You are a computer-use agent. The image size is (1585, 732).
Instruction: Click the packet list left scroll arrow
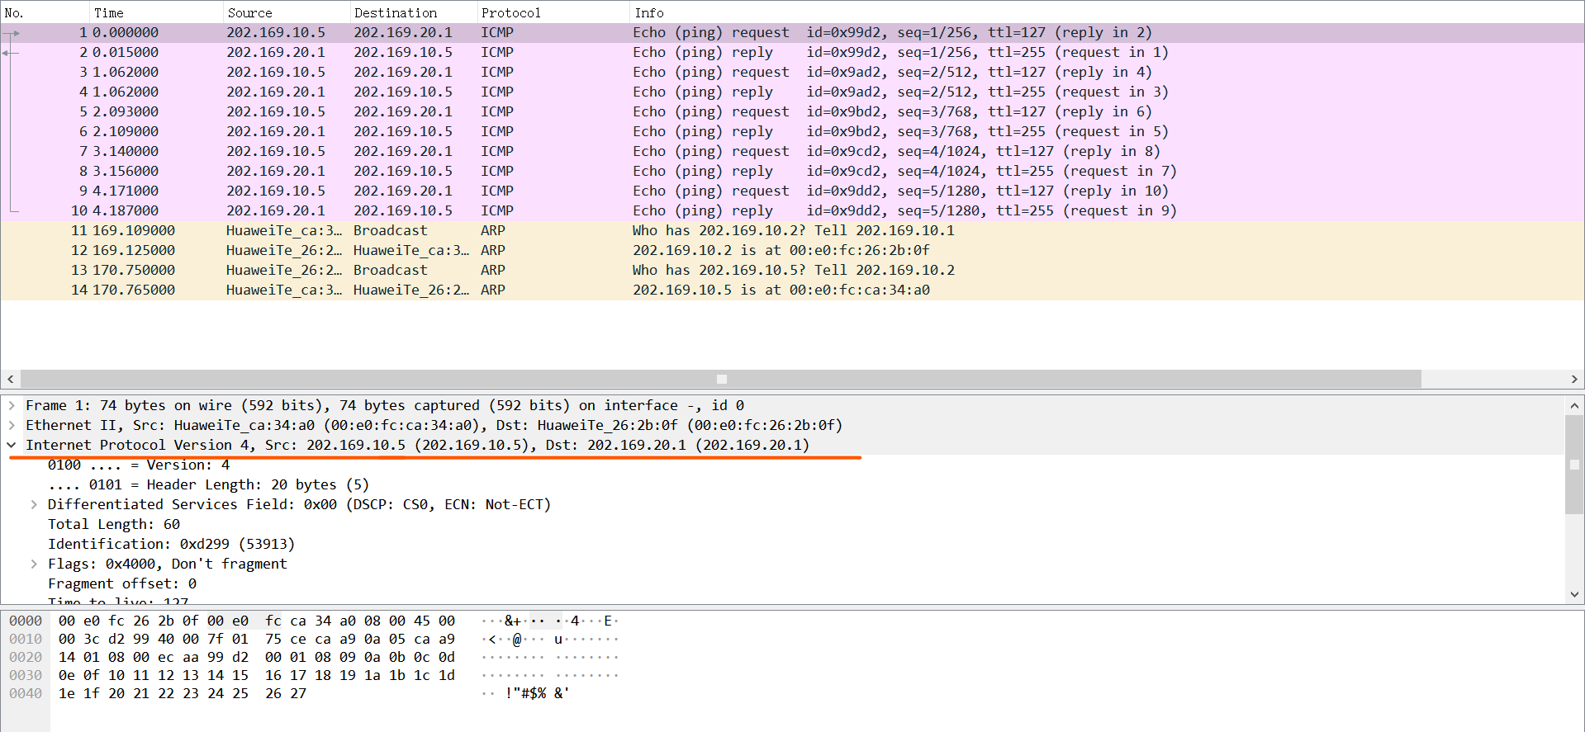[10, 379]
